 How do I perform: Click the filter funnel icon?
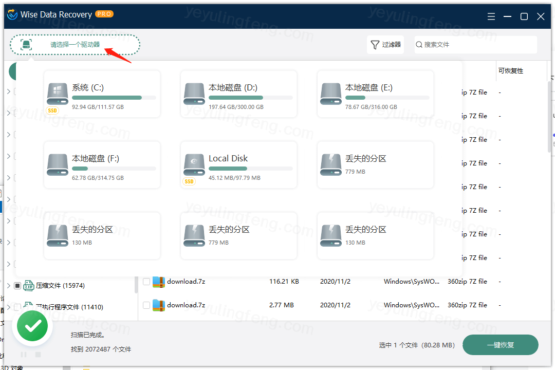[375, 45]
